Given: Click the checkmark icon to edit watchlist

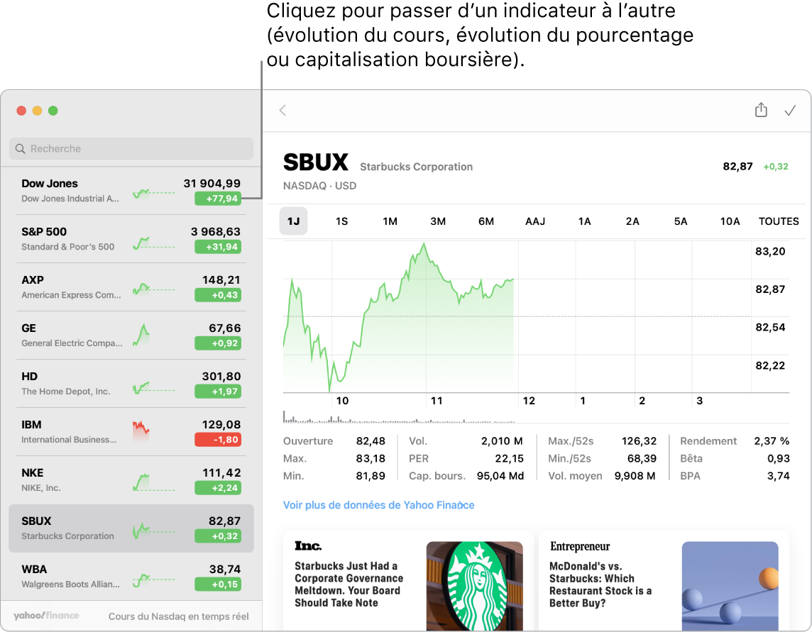Looking at the screenshot, I should tap(791, 110).
